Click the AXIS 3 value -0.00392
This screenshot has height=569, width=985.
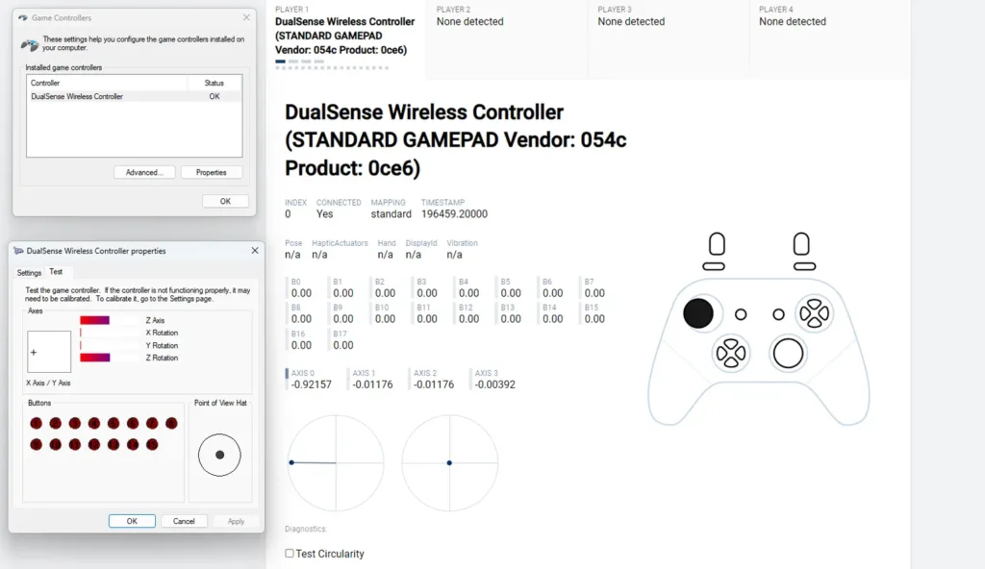pos(495,384)
